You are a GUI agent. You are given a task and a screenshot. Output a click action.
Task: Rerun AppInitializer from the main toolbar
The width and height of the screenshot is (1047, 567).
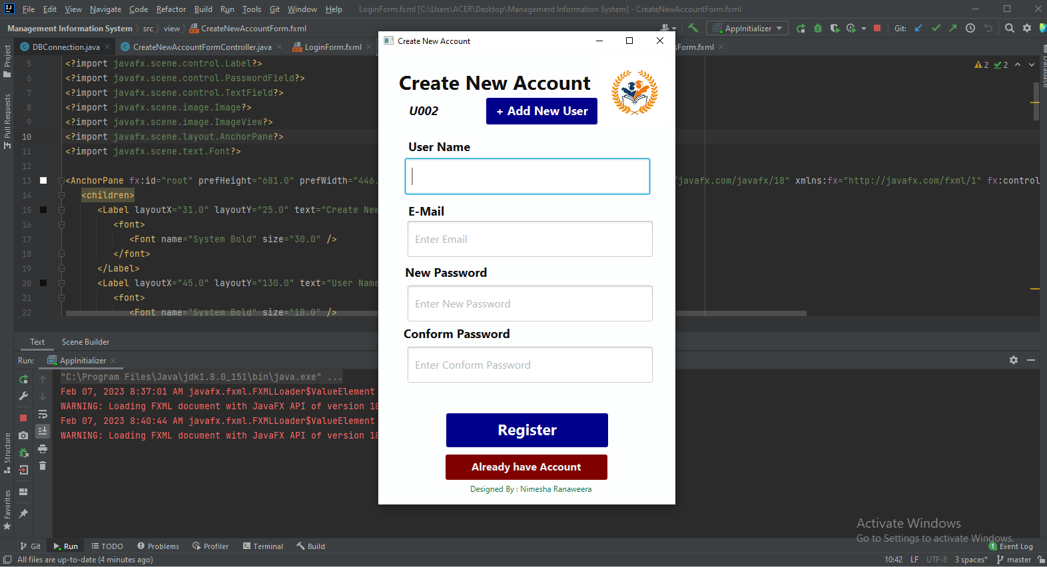pos(801,28)
